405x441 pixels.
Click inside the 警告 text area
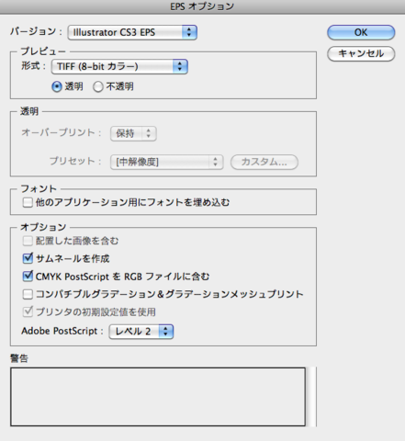tap(158, 397)
